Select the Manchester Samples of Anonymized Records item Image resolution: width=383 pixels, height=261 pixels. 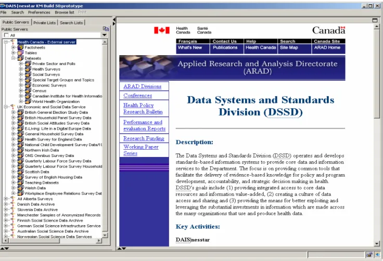coord(59,215)
